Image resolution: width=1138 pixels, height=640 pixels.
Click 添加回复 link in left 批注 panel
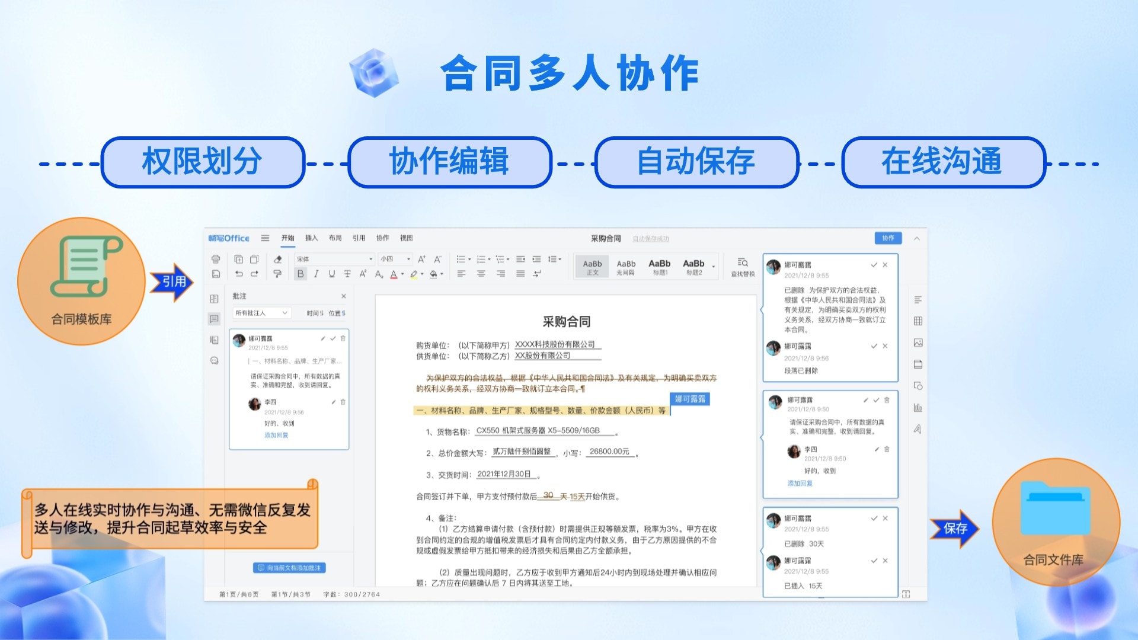(276, 435)
